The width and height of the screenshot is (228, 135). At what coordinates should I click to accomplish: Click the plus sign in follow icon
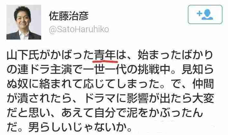tap(199, 14)
